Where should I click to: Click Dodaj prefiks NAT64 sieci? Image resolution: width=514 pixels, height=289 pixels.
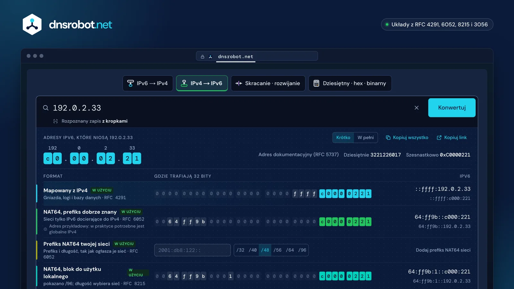pyautogui.click(x=443, y=250)
